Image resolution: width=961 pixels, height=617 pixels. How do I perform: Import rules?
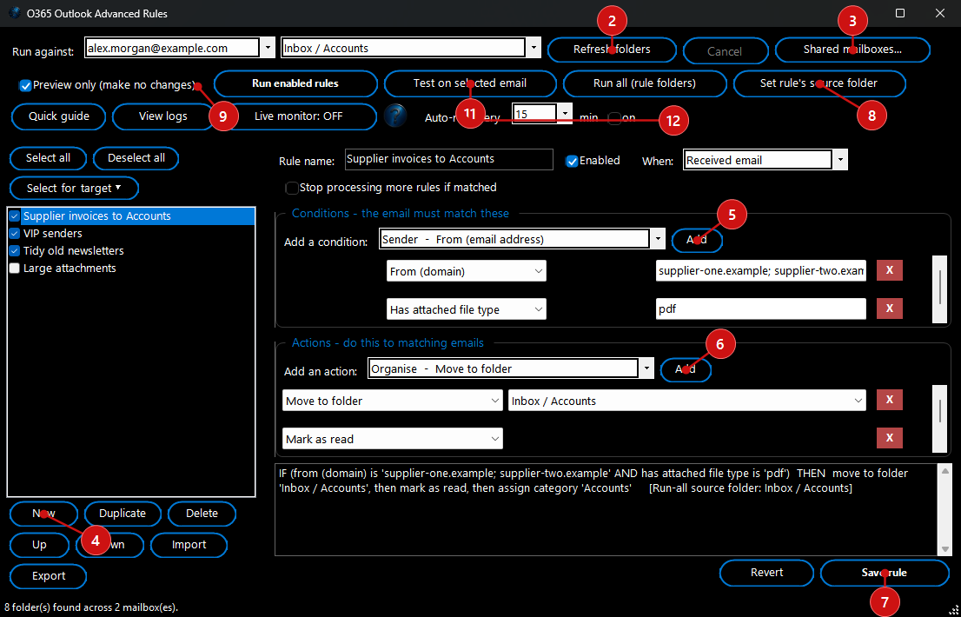coord(189,545)
